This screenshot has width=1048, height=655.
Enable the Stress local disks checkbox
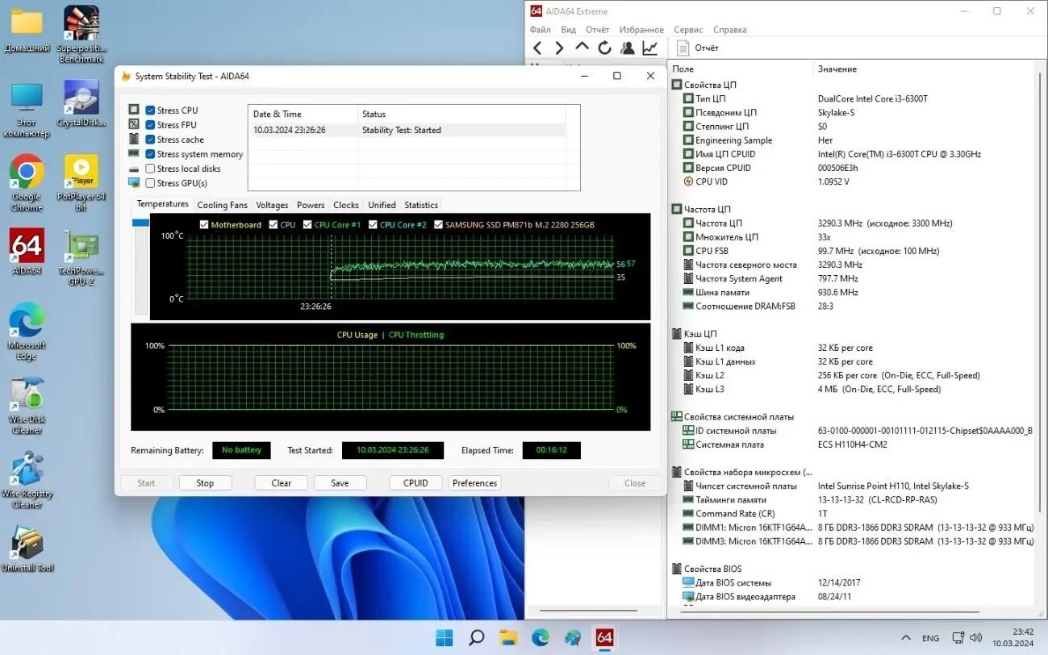(150, 168)
